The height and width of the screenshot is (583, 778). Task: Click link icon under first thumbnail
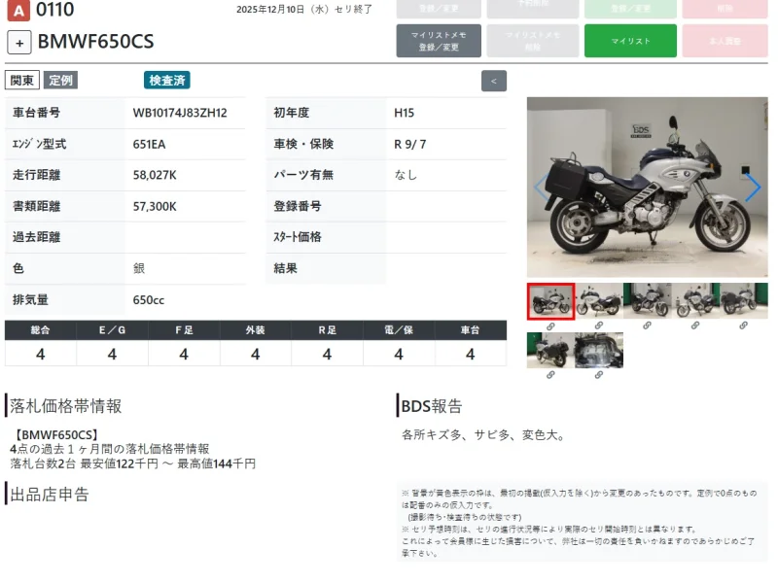(550, 326)
